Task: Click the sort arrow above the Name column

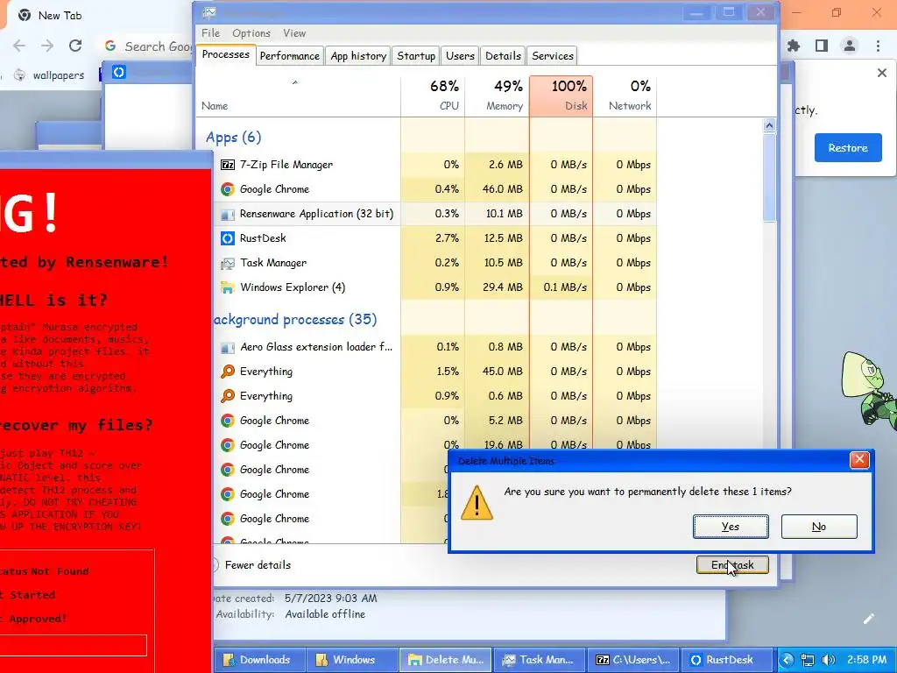Action: click(x=295, y=83)
